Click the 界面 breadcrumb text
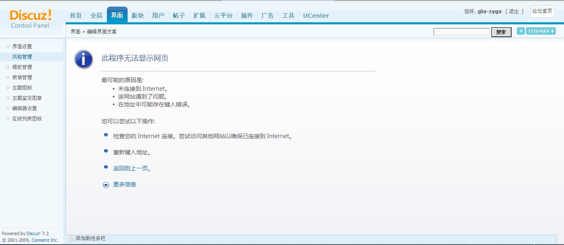Screen dimensions: 564x245 click(76, 32)
